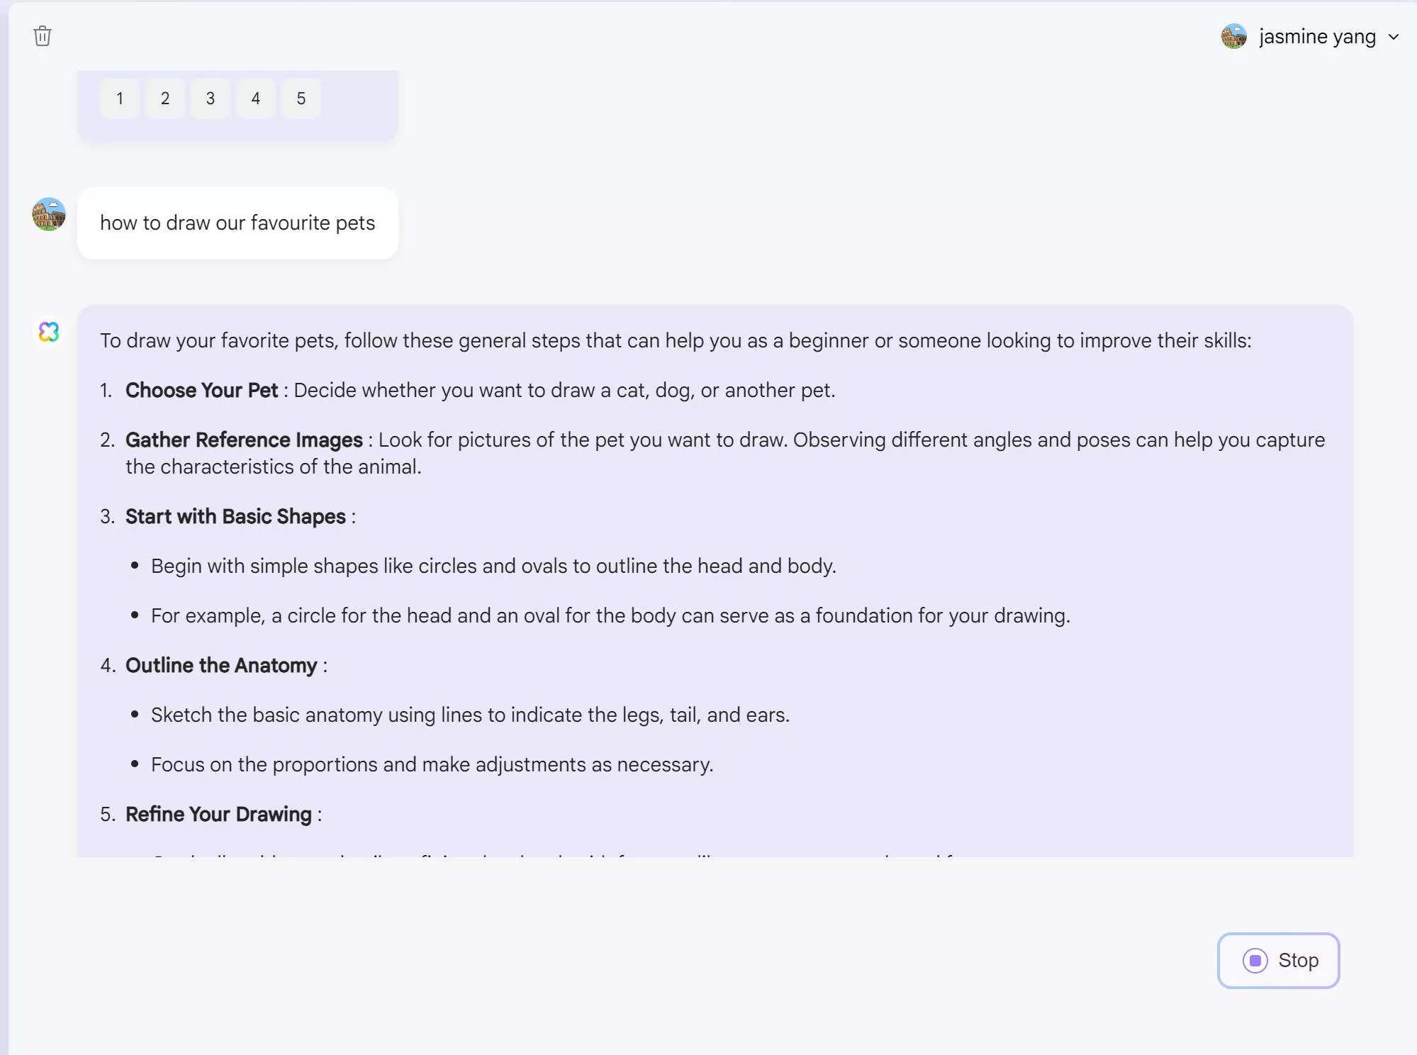Viewport: 1417px width, 1055px height.
Task: Click the 'Outline the Anatomy' heading
Action: [221, 666]
